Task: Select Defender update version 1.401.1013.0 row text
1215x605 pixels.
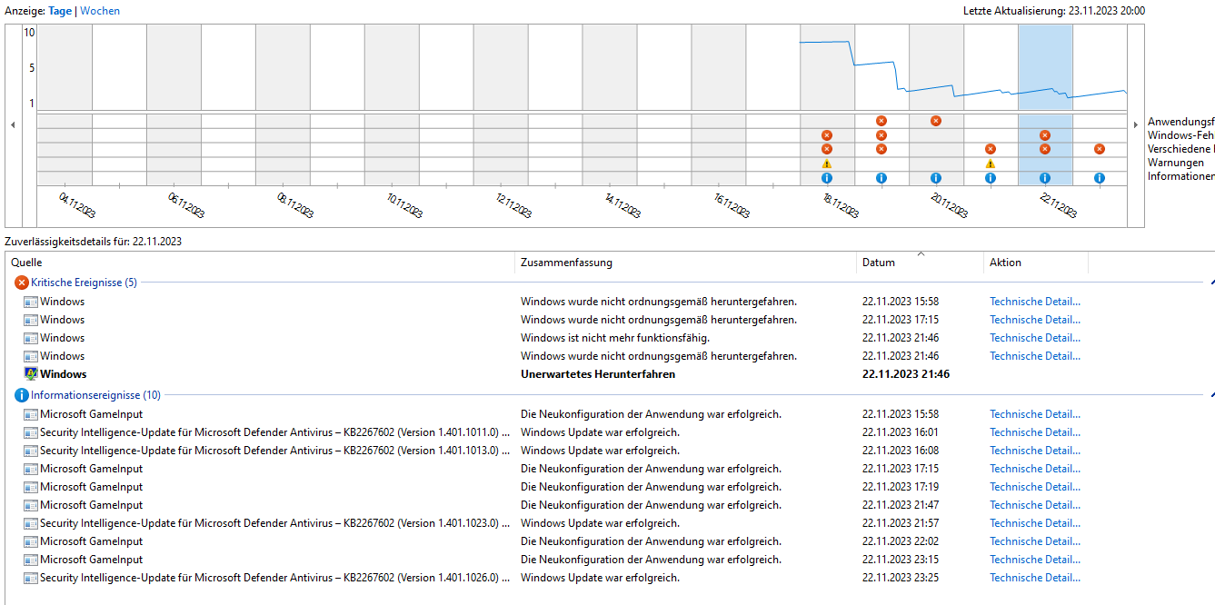Action: point(274,451)
